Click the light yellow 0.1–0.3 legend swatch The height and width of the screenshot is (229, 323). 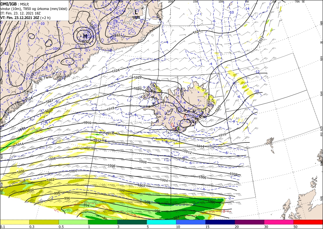tap(15, 222)
